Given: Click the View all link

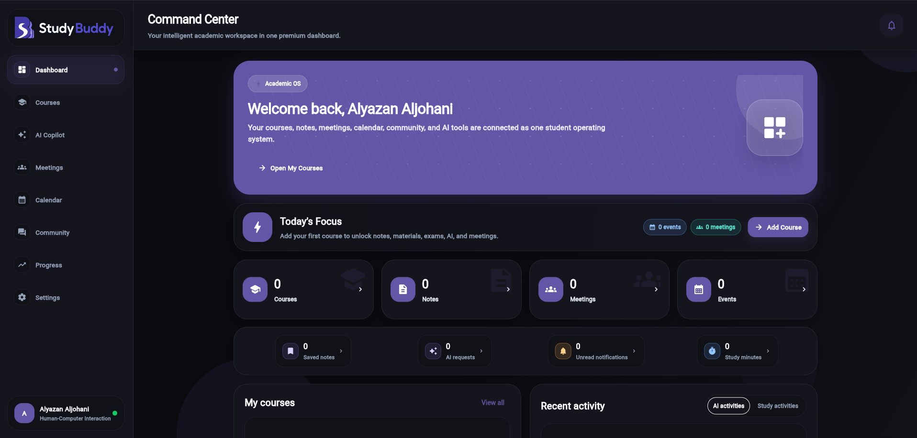Looking at the screenshot, I should tap(492, 403).
